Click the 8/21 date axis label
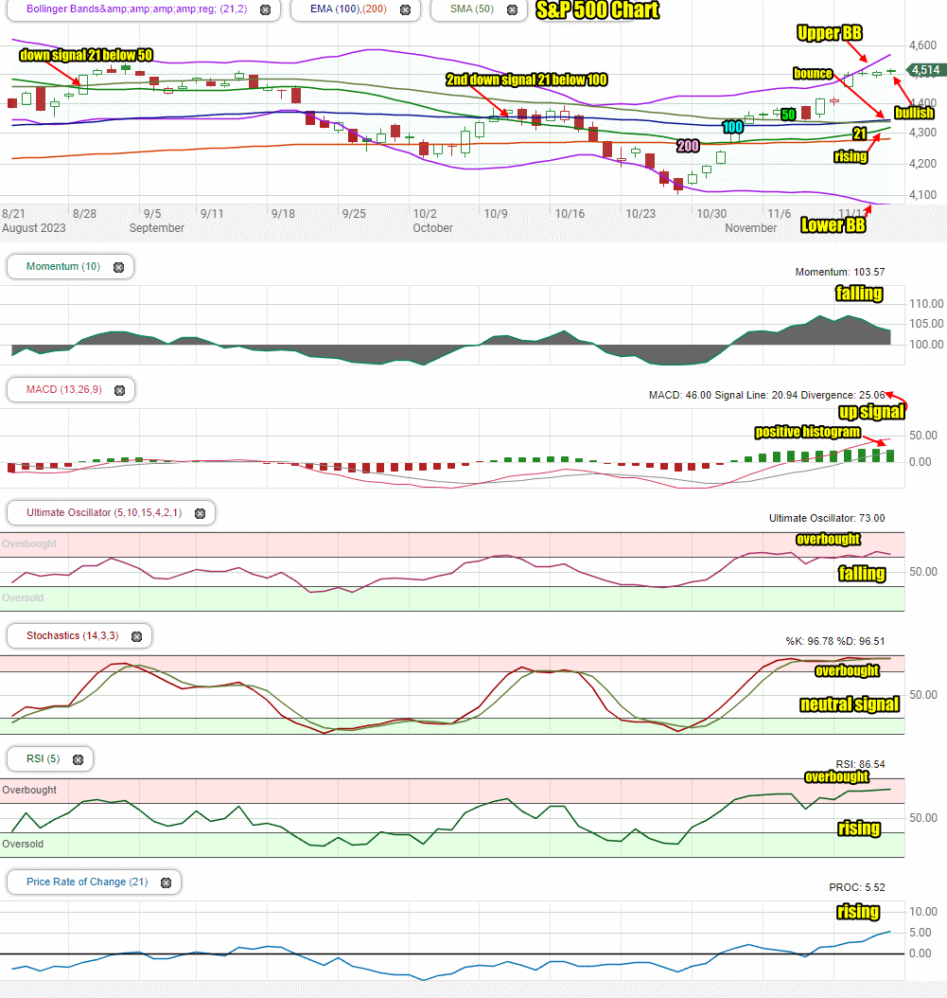The height and width of the screenshot is (998, 947). (13, 214)
